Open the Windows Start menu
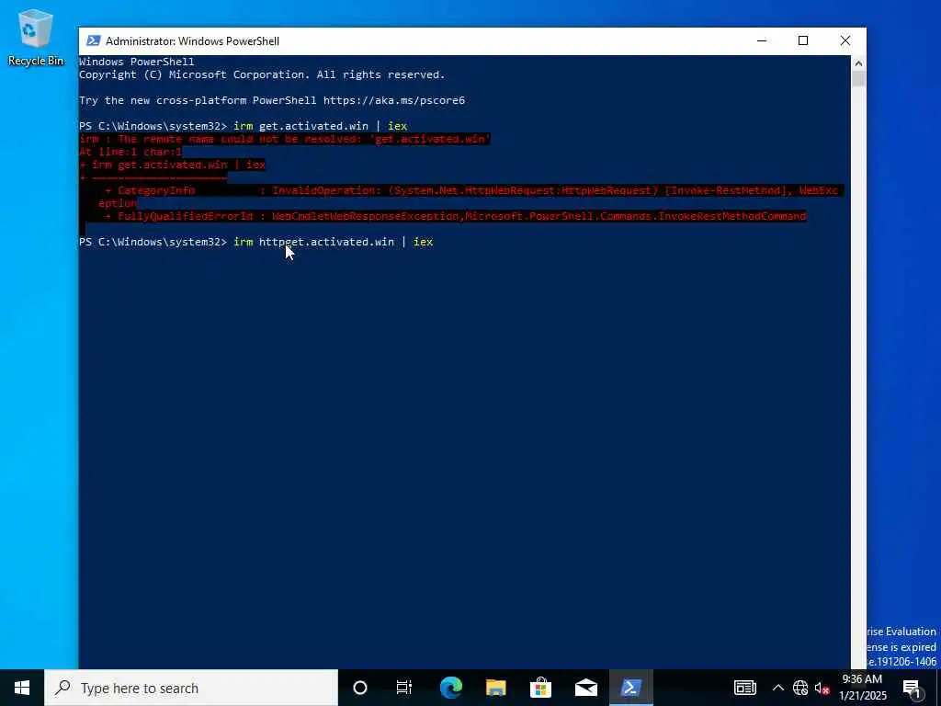The width and height of the screenshot is (941, 706). pos(22,688)
